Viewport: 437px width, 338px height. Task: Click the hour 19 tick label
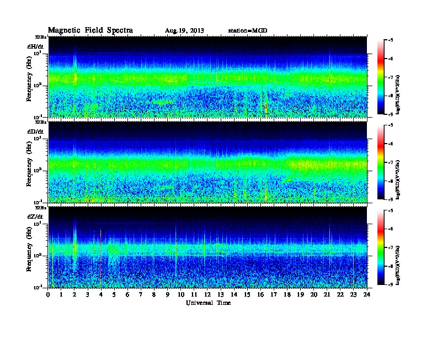(300, 294)
